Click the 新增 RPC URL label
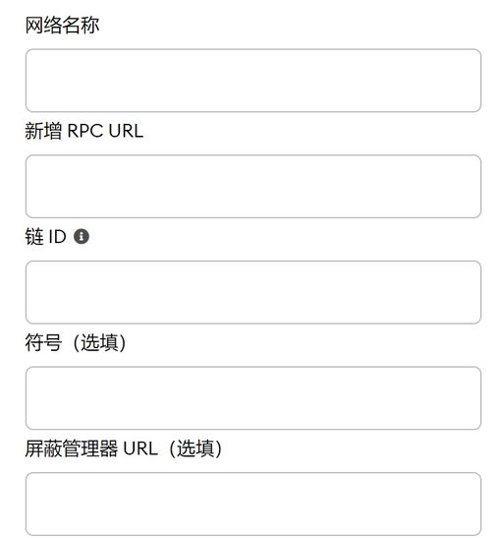 pos(83,131)
